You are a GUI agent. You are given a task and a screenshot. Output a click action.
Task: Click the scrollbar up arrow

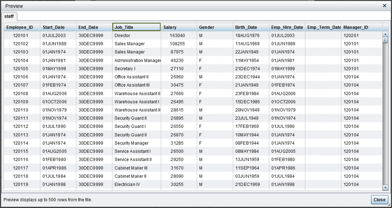click(x=385, y=35)
